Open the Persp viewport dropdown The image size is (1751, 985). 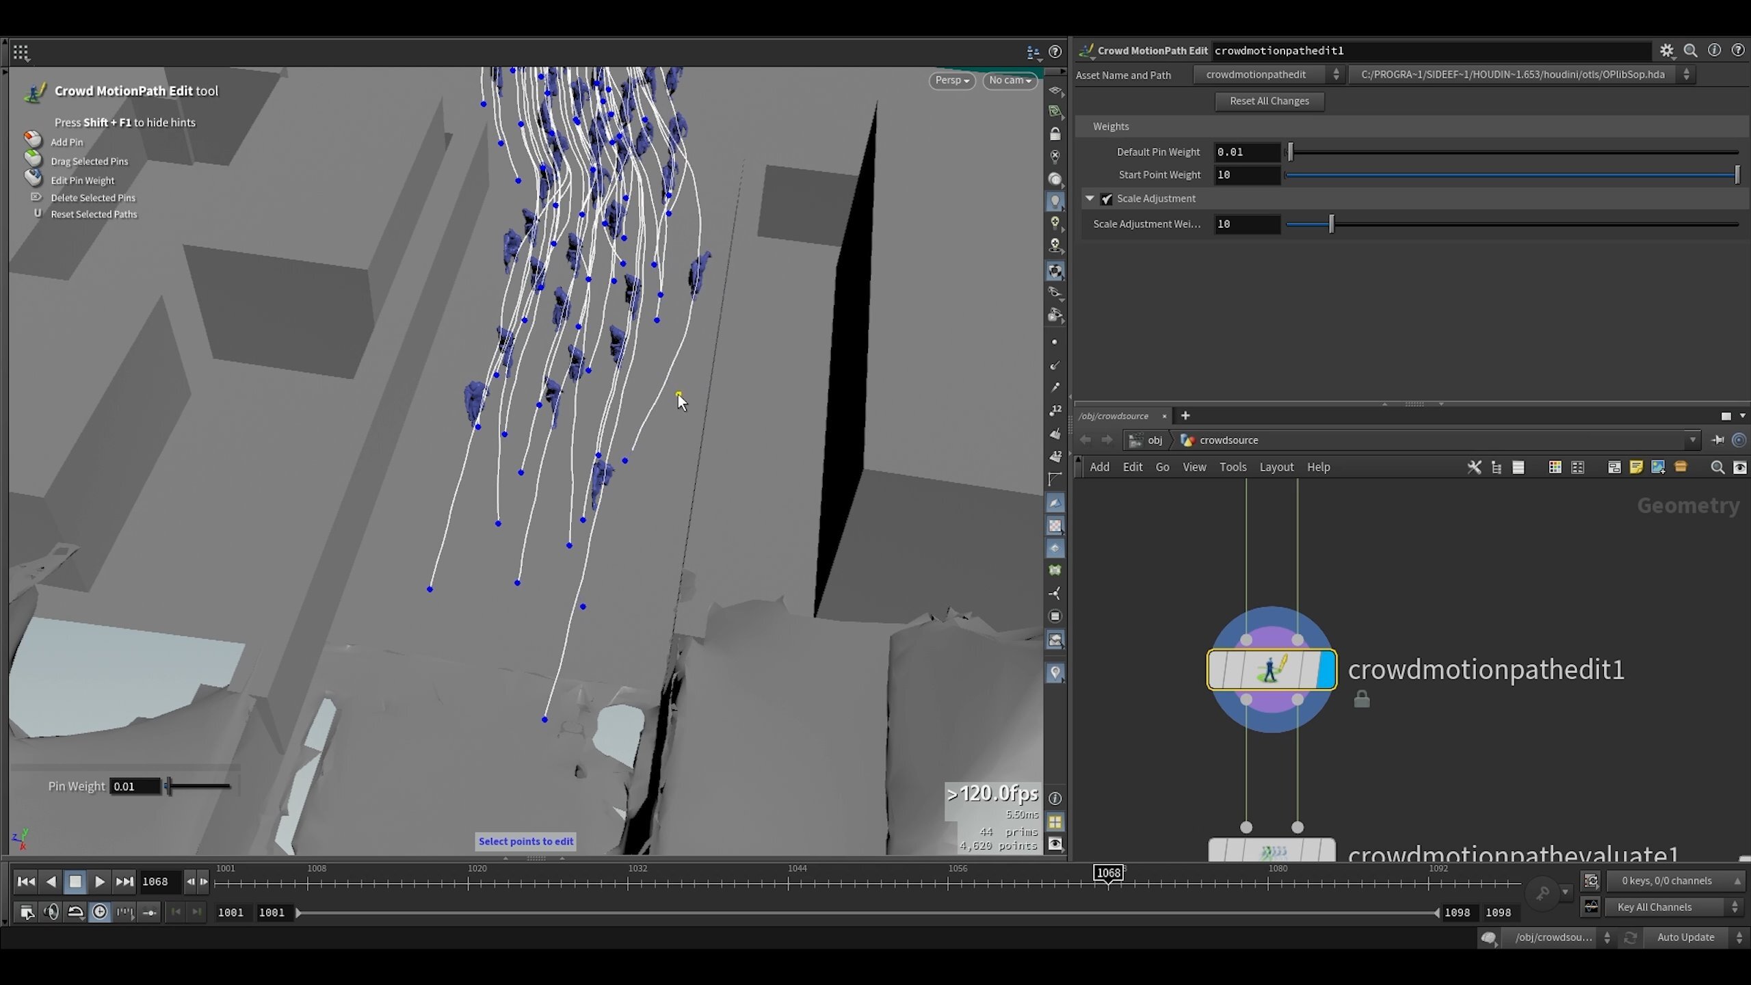951,81
